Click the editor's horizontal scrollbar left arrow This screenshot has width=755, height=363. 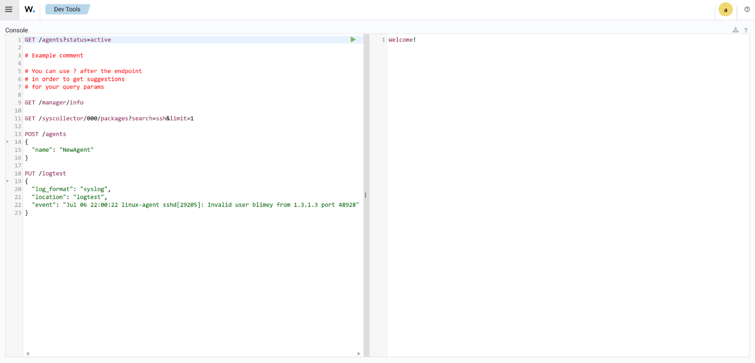[x=28, y=354]
